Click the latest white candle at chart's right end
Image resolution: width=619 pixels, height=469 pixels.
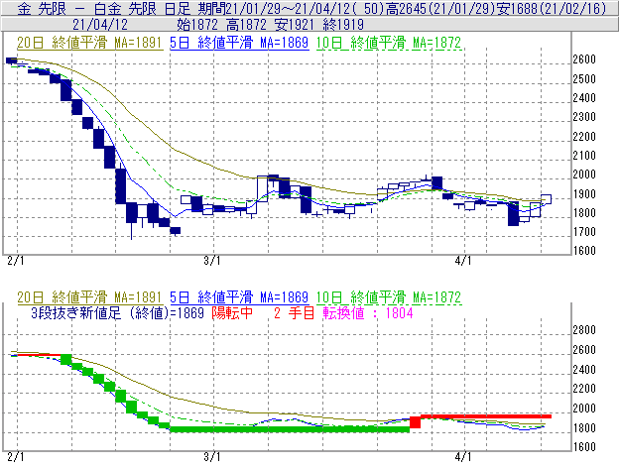(547, 198)
